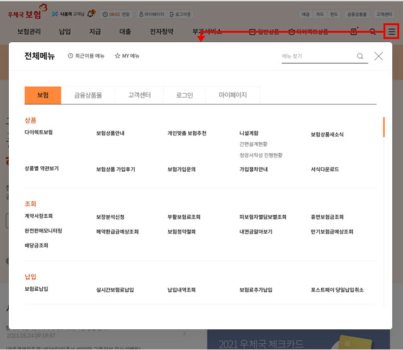Open 보험상품안내 link
403x350 pixels.
(110, 133)
